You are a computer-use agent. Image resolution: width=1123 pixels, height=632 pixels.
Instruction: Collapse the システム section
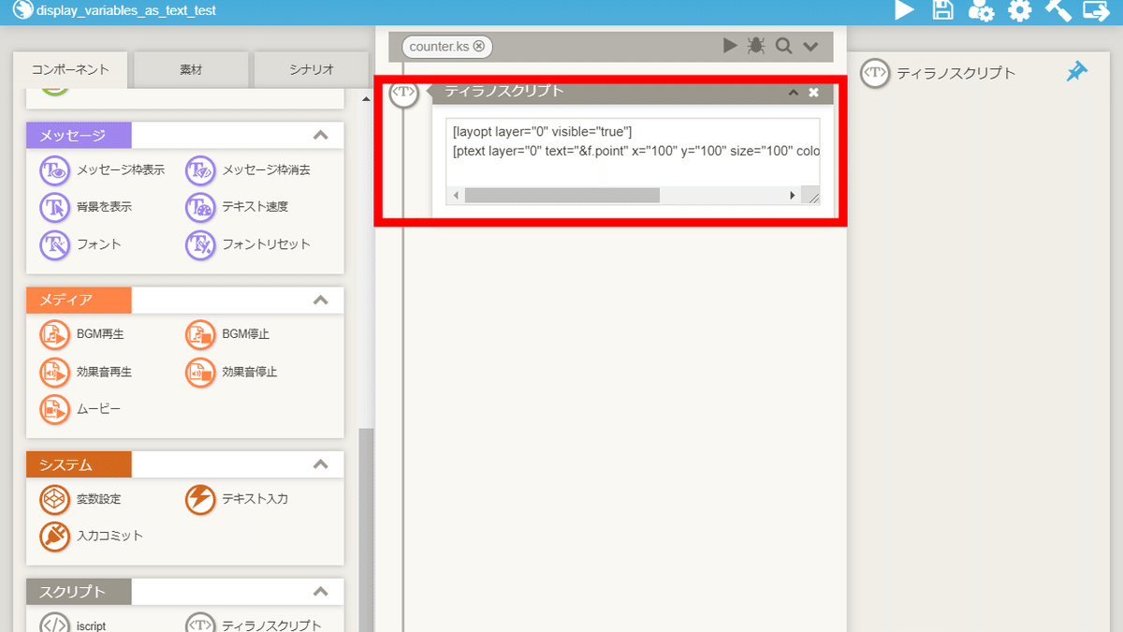[x=320, y=464]
